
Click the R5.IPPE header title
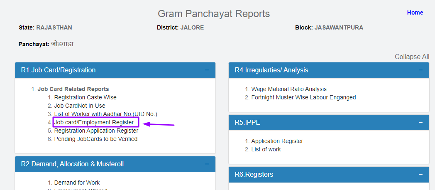pyautogui.click(x=247, y=122)
